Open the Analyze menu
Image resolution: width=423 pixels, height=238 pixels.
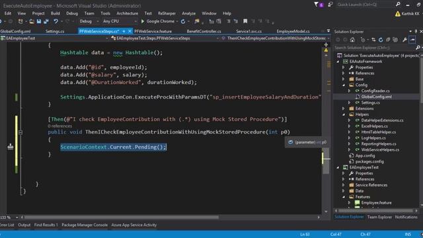[x=188, y=13]
